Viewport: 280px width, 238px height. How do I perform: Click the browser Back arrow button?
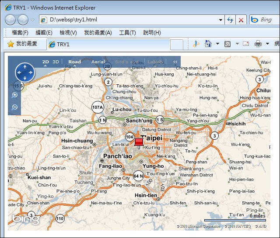[10, 20]
